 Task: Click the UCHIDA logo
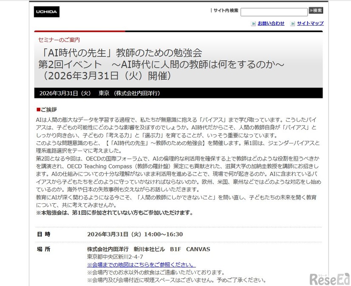tap(46, 11)
